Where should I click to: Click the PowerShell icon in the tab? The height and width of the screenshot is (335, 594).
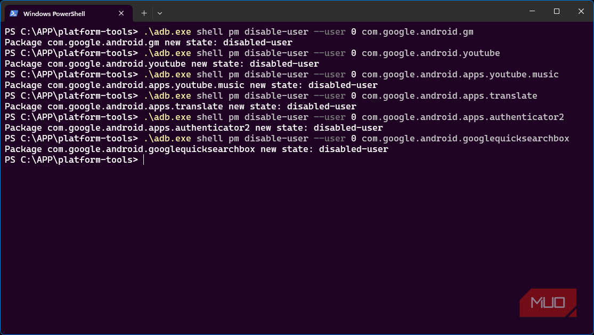coord(14,13)
